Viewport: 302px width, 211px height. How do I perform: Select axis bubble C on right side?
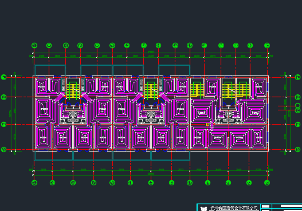[298, 110]
